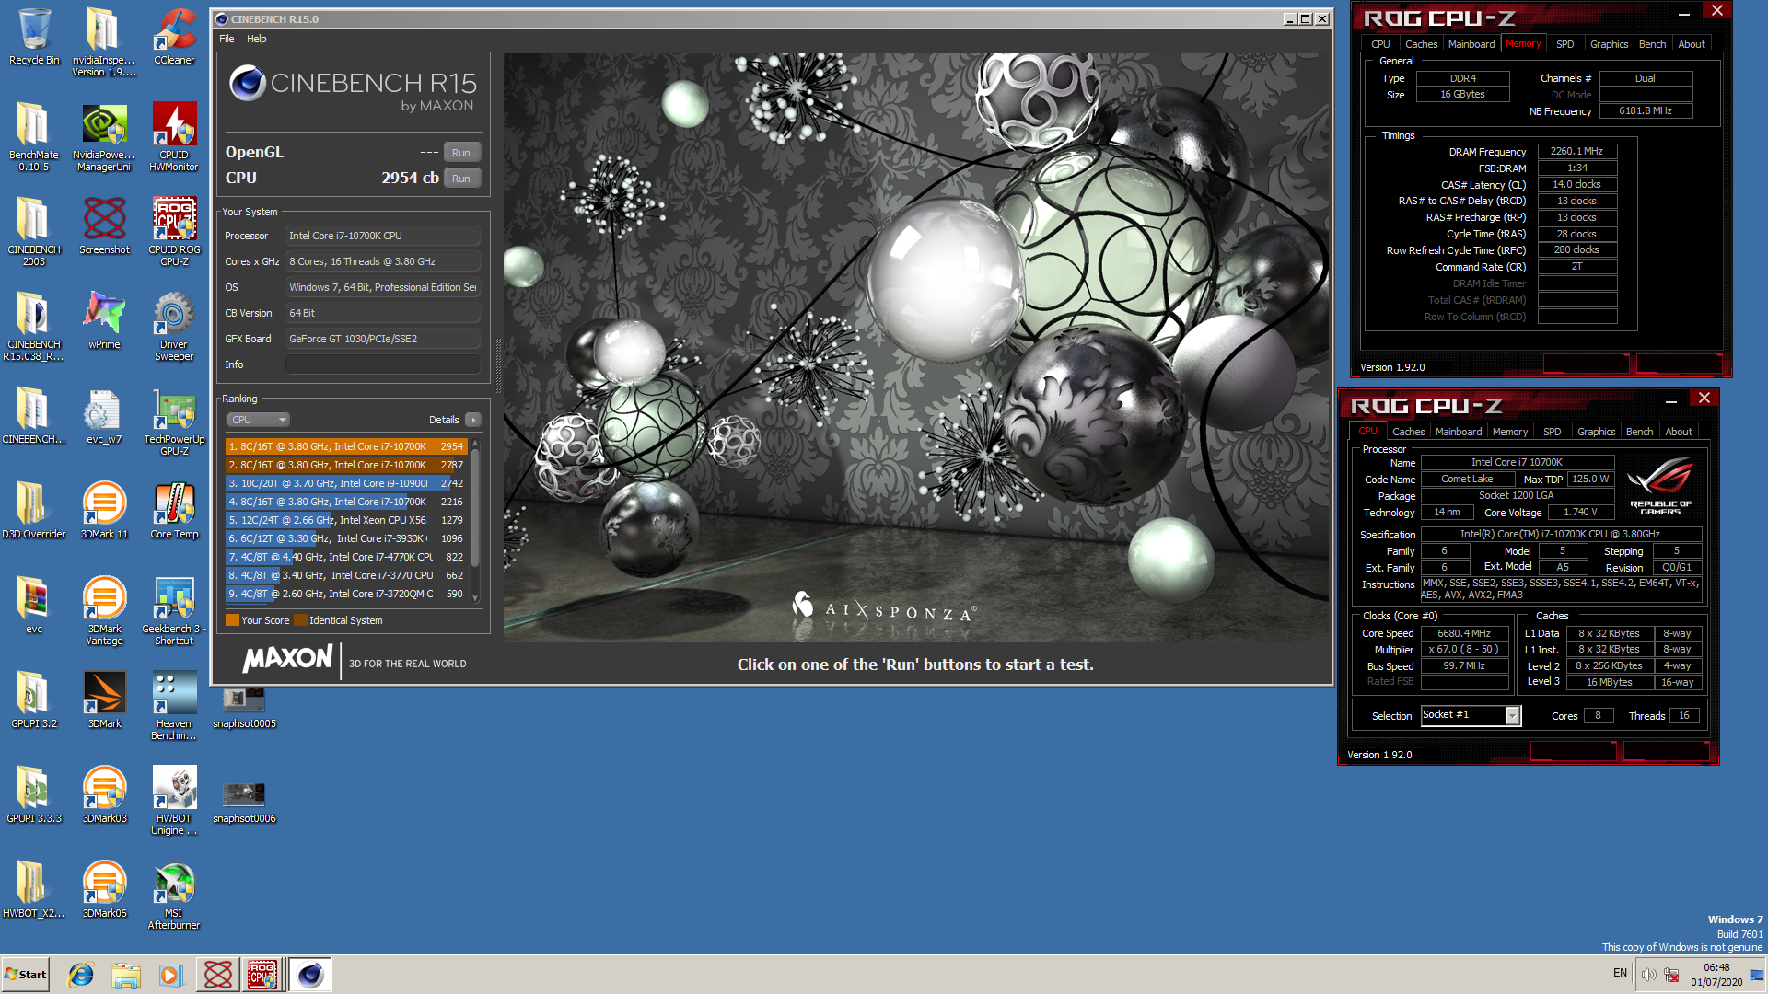Open the Recycle Bin desktop icon
Viewport: 1768px width, 994px height.
click(34, 37)
